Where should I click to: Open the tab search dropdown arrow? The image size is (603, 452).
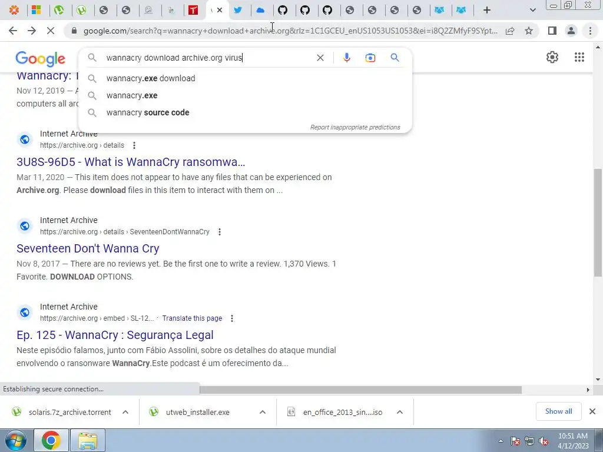pos(532,10)
